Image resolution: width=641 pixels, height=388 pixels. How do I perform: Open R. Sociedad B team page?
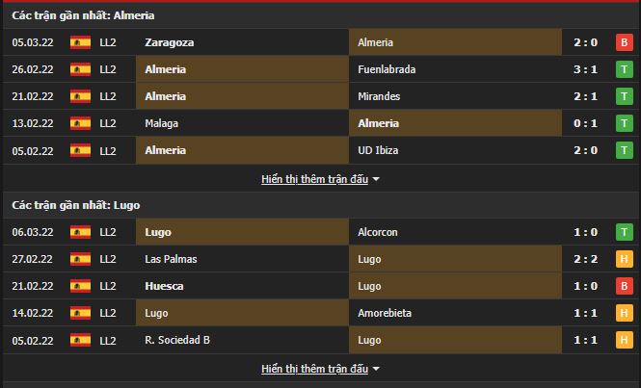point(180,340)
